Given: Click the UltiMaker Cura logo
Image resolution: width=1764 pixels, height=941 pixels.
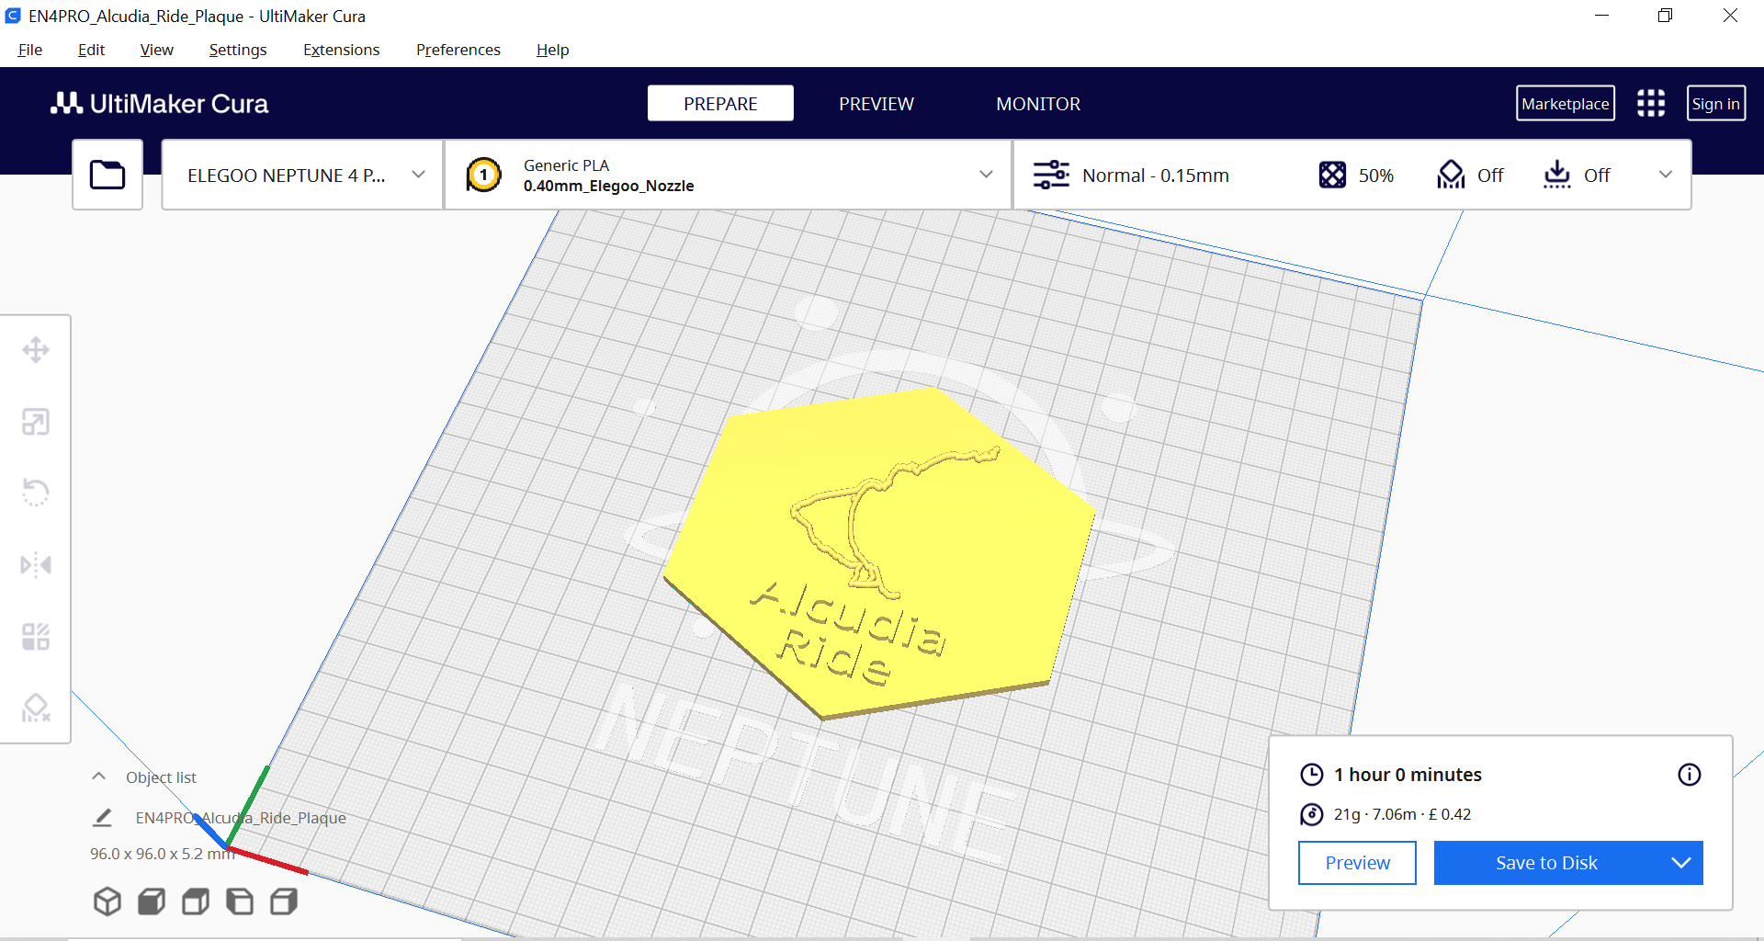Looking at the screenshot, I should pyautogui.click(x=160, y=103).
